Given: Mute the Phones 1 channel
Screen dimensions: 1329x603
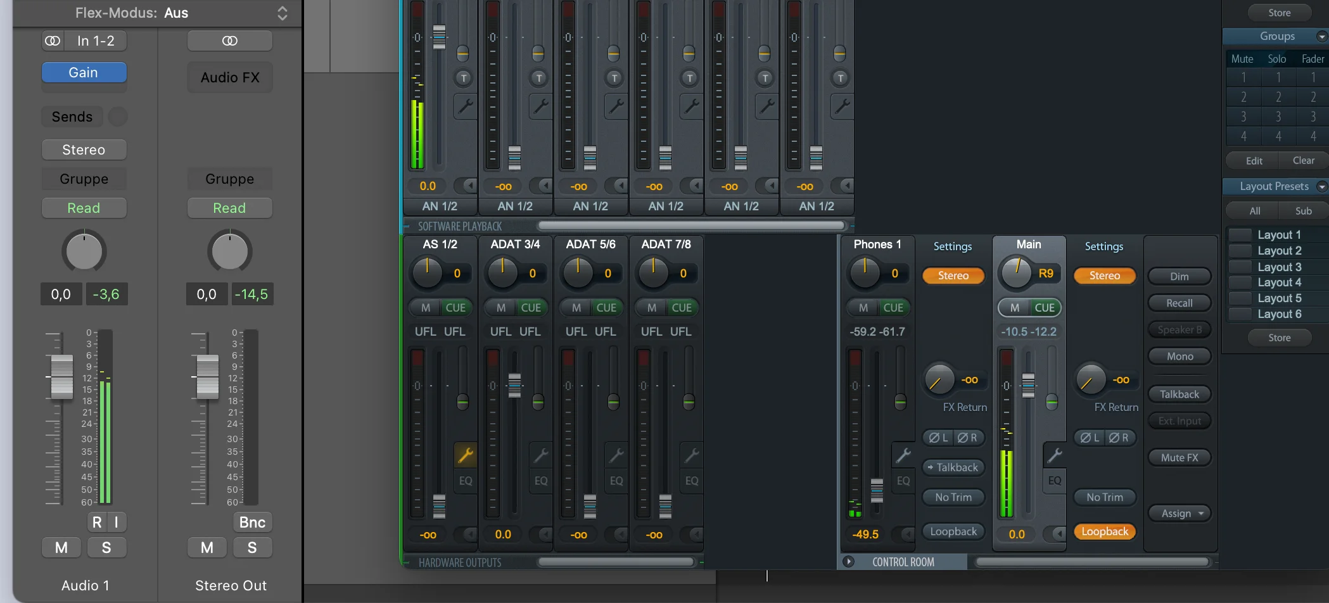Looking at the screenshot, I should pos(863,308).
